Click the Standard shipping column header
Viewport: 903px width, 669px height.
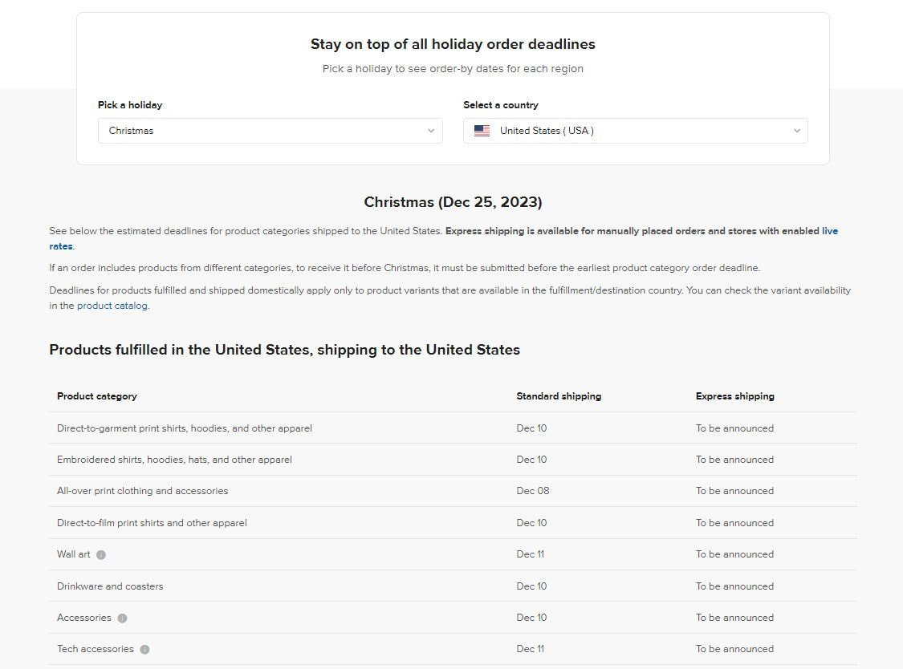(558, 396)
